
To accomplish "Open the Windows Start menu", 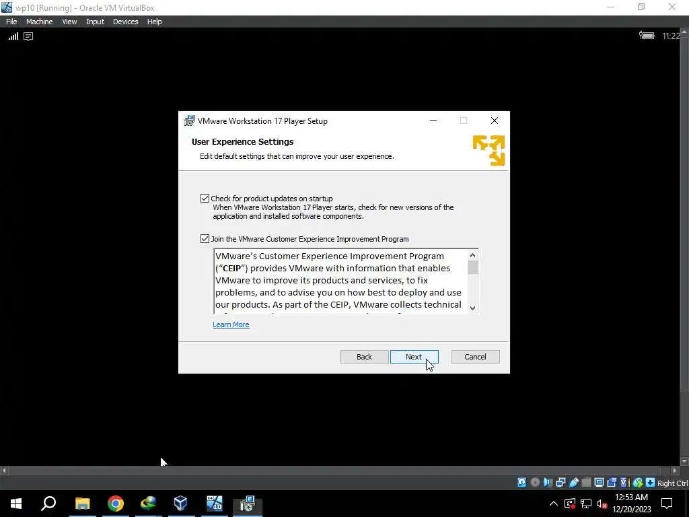I will [16, 504].
